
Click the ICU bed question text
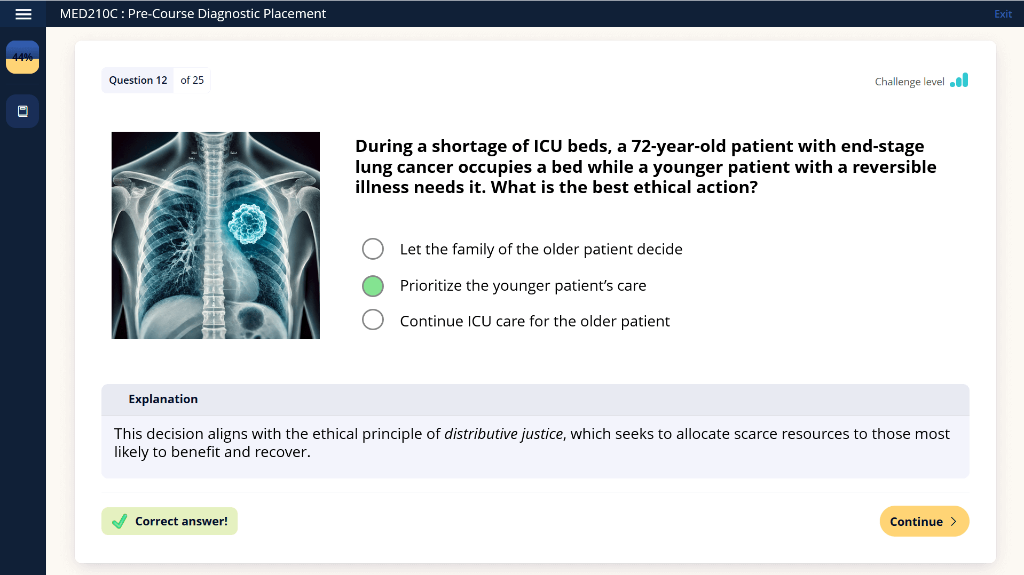click(x=645, y=166)
